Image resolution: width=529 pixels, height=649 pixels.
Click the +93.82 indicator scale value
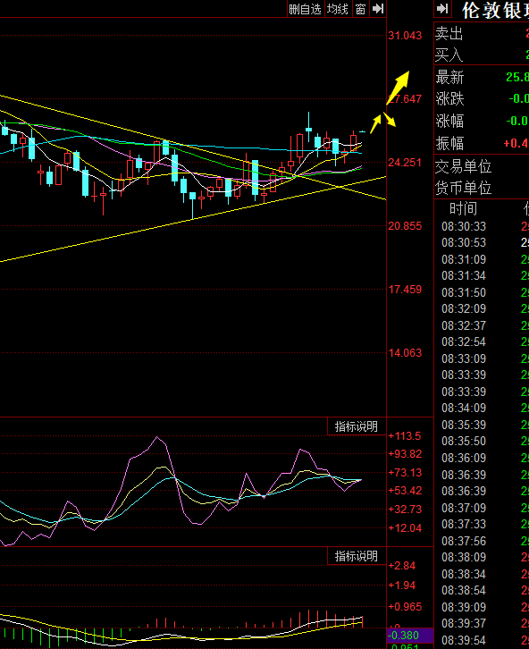pos(405,454)
